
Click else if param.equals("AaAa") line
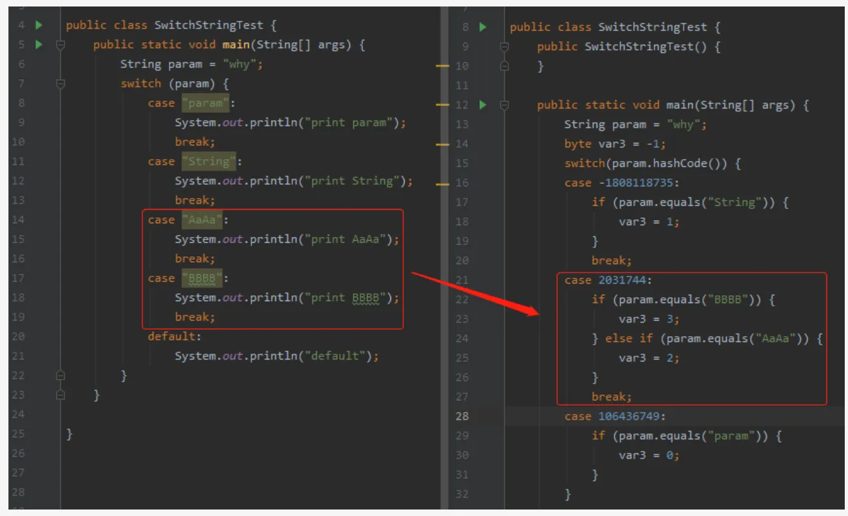click(x=708, y=338)
